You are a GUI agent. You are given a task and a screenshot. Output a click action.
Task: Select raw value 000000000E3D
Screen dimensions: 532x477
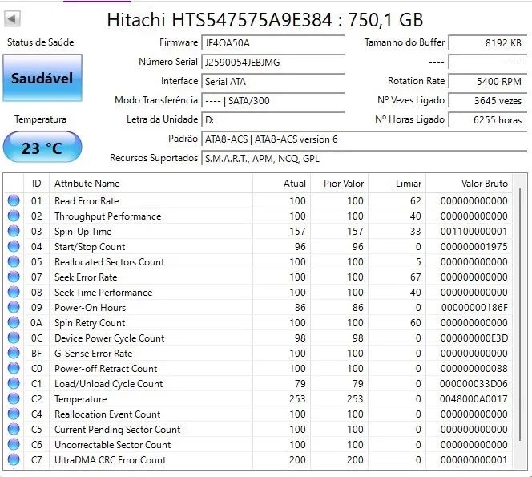474,338
